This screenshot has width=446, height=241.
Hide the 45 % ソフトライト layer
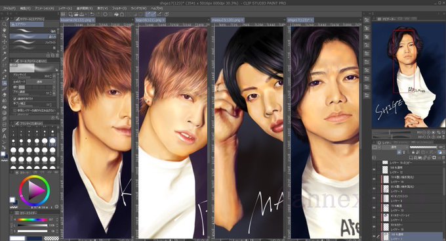coord(375,198)
